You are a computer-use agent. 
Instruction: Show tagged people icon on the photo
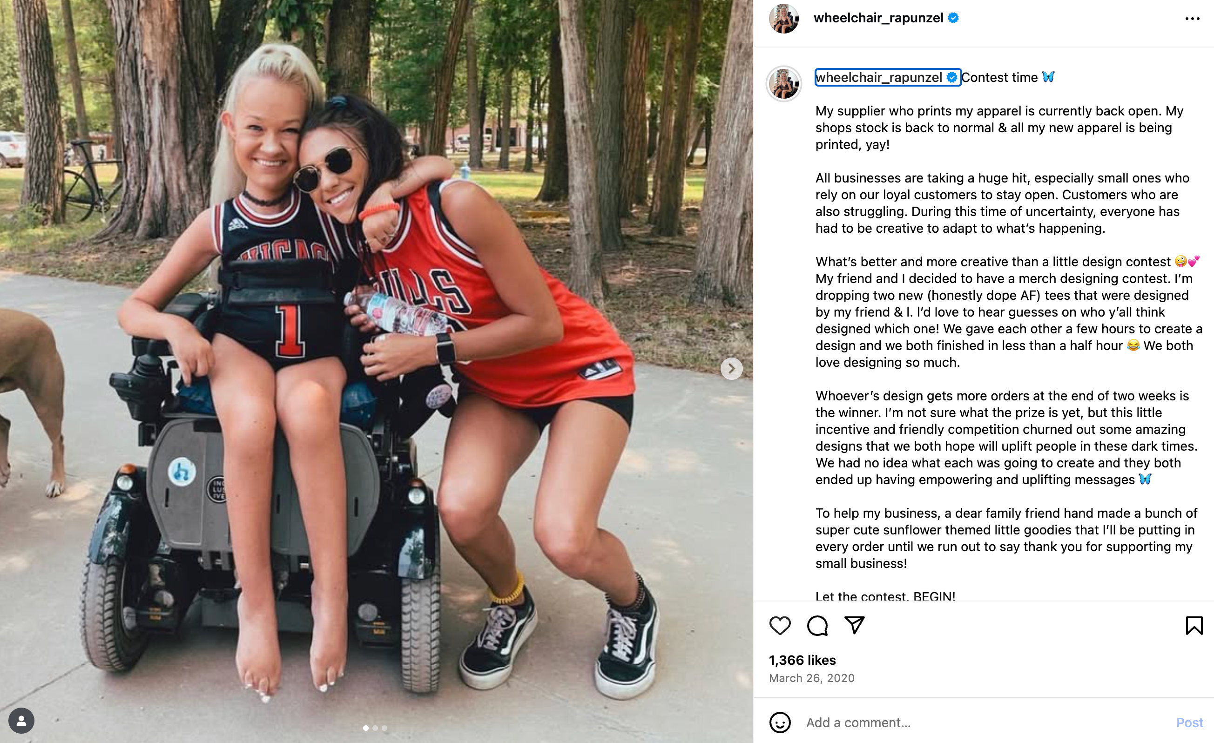click(21, 721)
